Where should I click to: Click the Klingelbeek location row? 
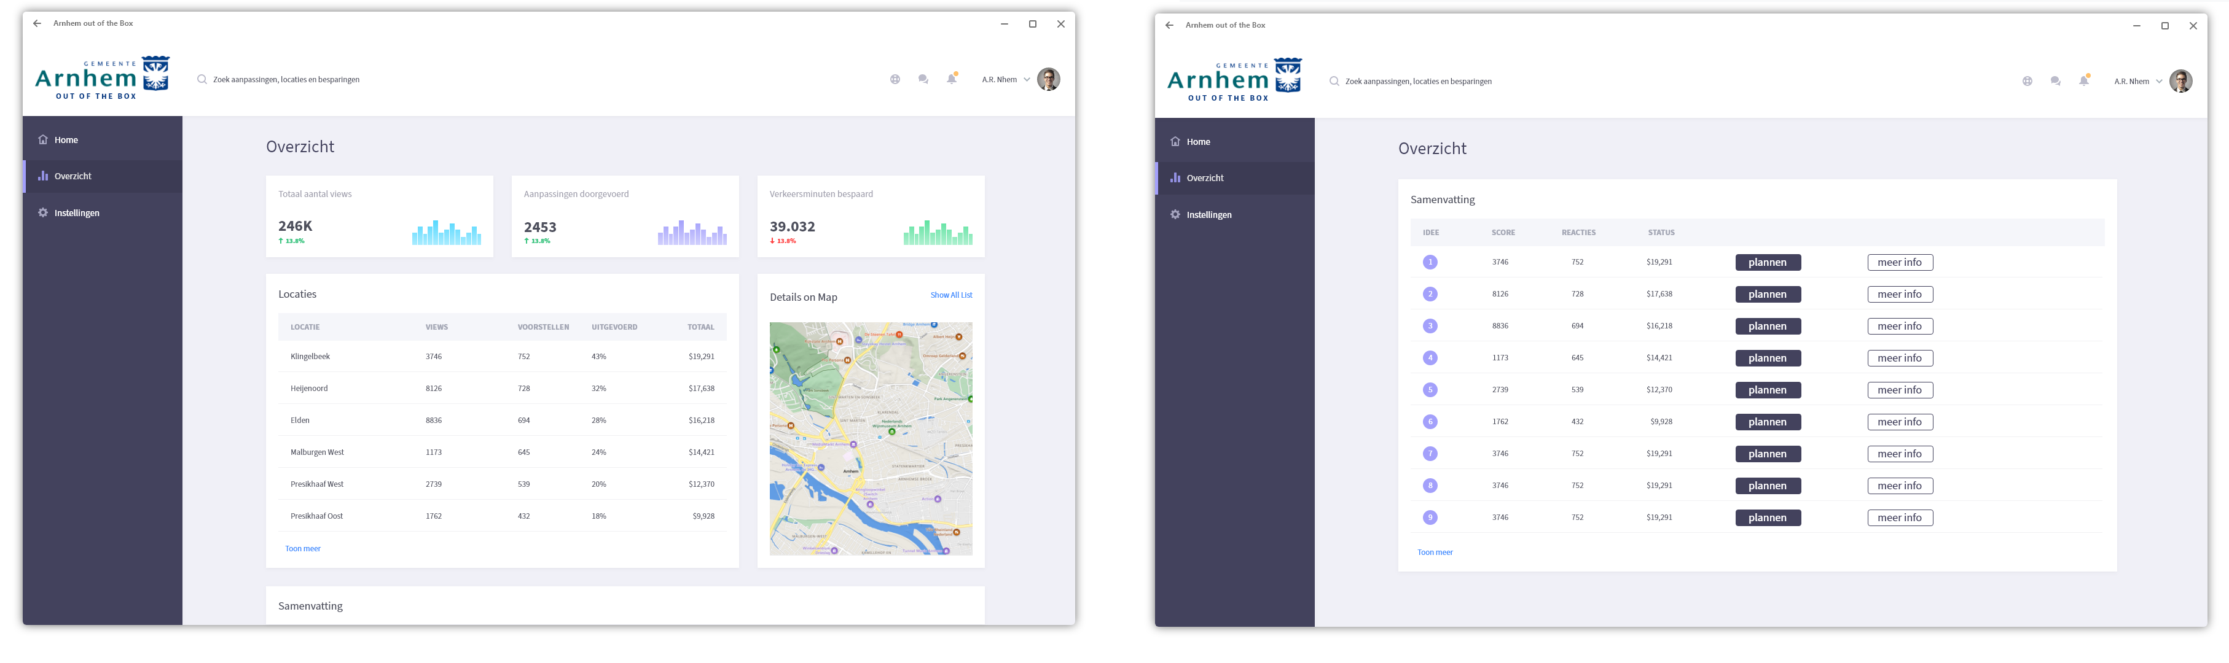coord(503,356)
